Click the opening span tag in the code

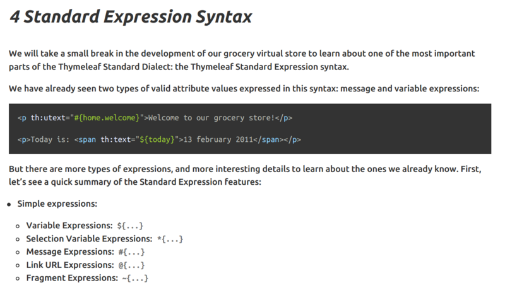pos(85,139)
